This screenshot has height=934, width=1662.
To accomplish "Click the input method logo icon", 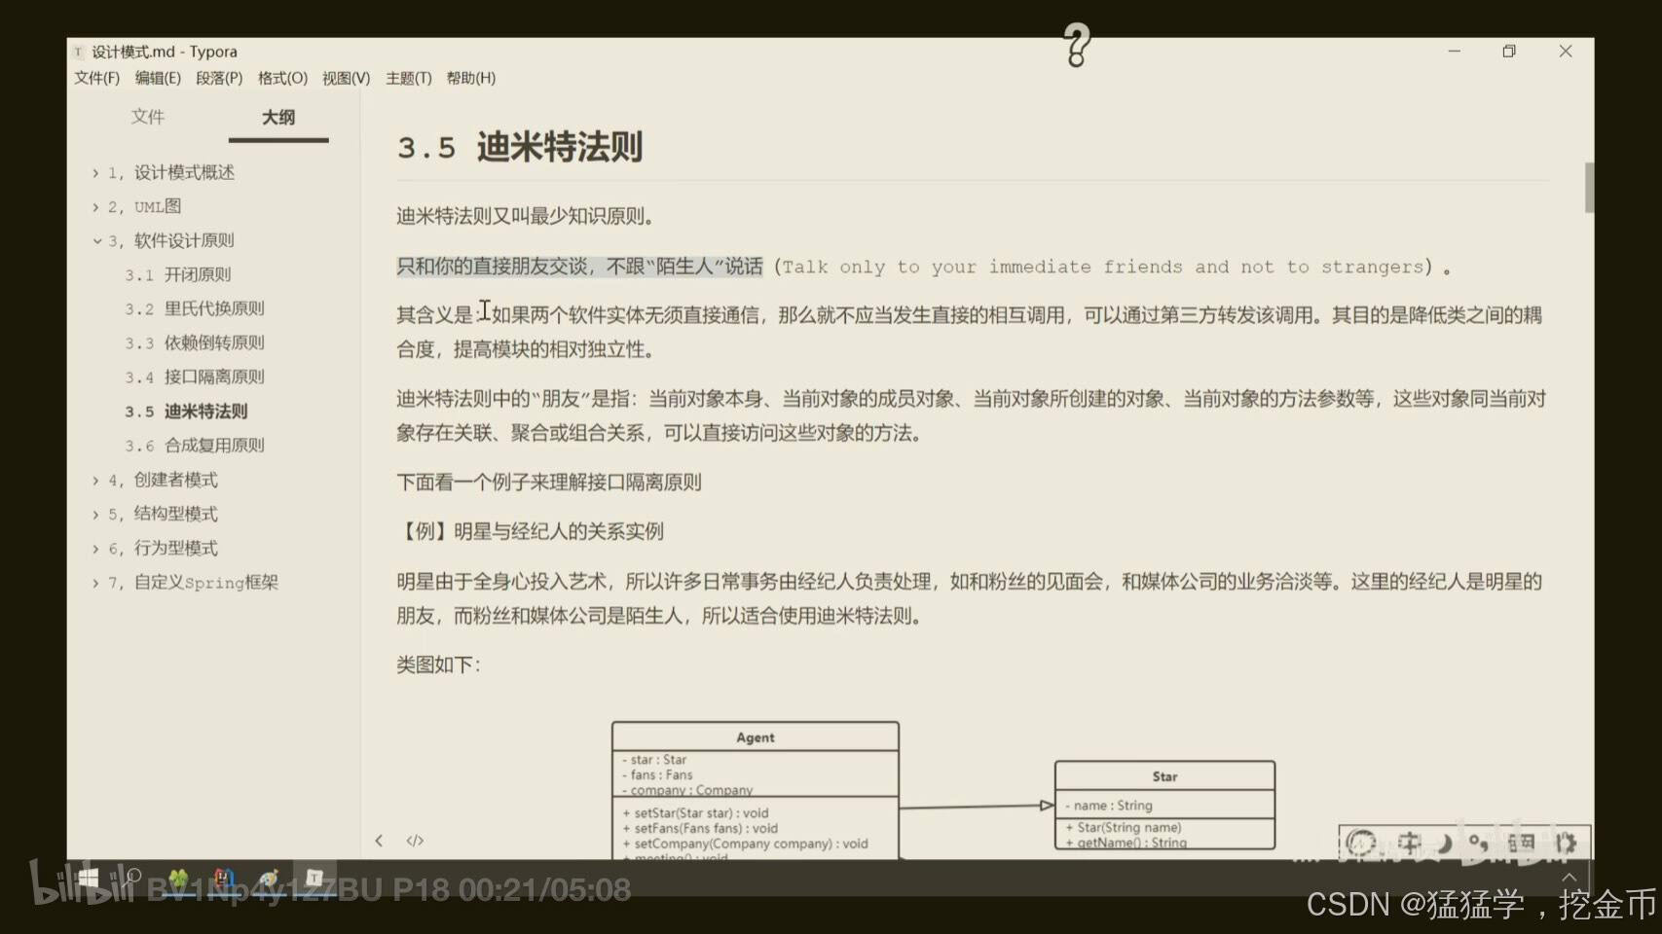I will 1361,844.
